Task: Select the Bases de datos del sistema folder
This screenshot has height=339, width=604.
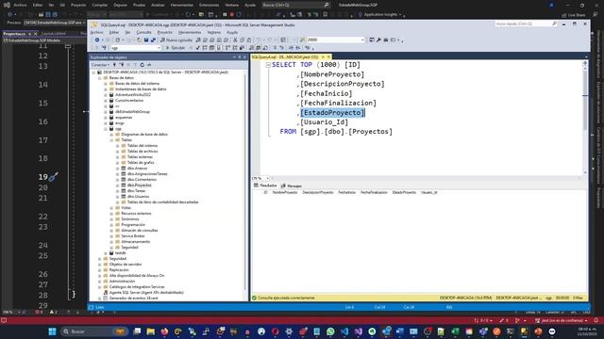Action: [137, 84]
